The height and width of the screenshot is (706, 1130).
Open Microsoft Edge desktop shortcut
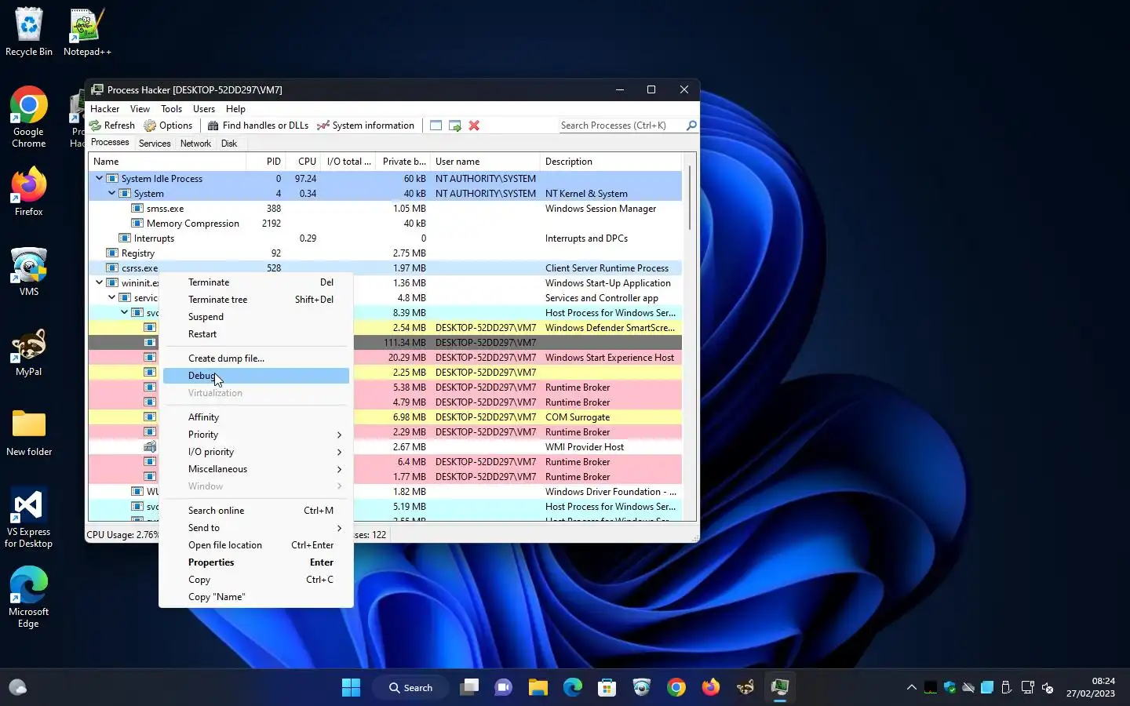29,597
